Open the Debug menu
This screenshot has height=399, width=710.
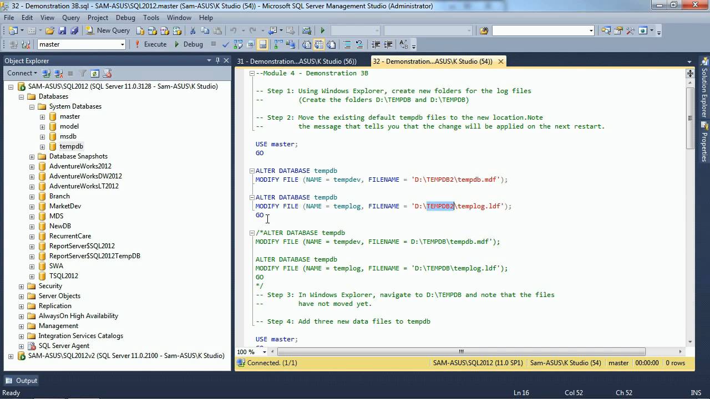(125, 18)
